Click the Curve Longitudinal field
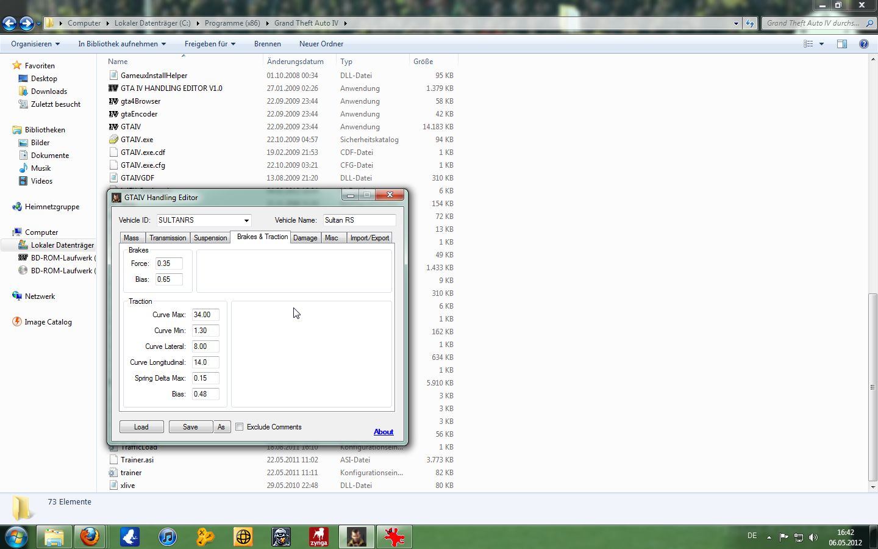The width and height of the screenshot is (878, 549). [205, 362]
